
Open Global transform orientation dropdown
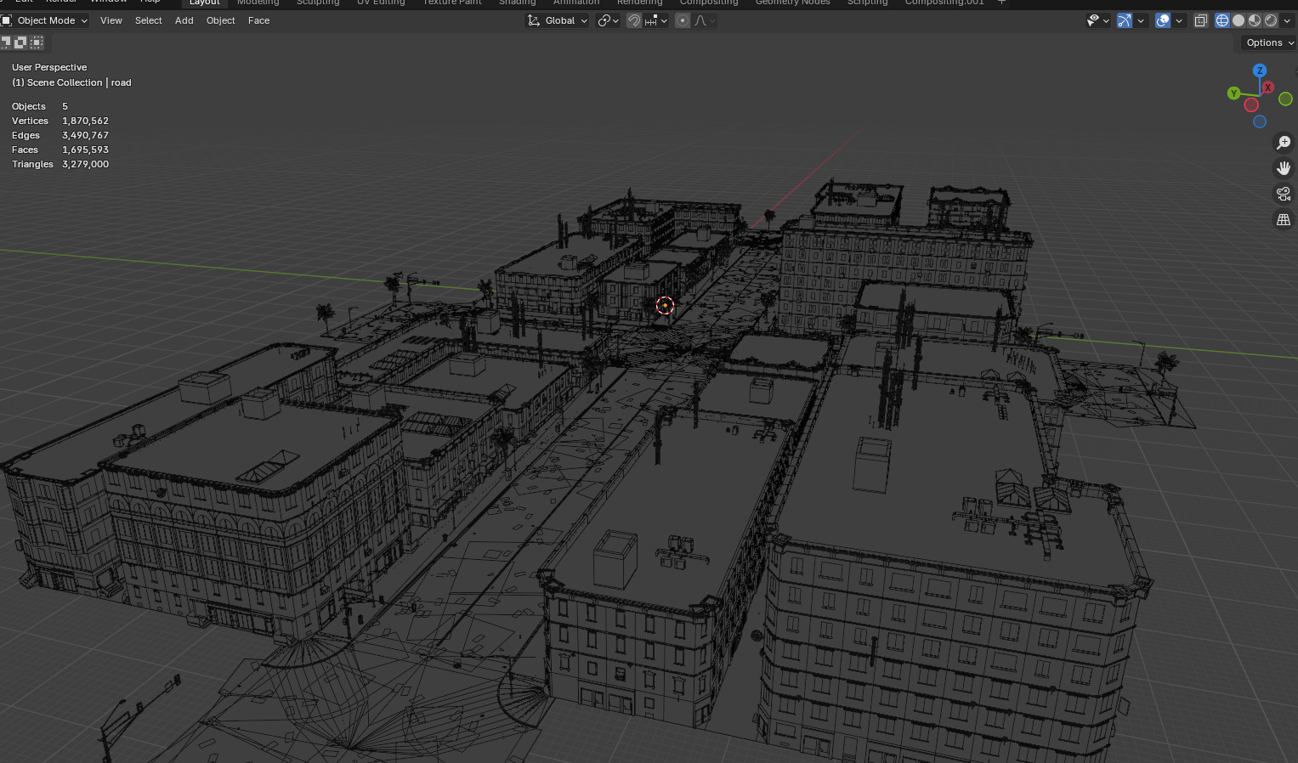click(558, 20)
